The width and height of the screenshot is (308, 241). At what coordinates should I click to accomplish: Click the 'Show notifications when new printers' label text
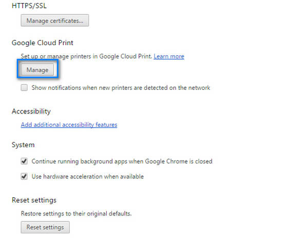click(121, 88)
